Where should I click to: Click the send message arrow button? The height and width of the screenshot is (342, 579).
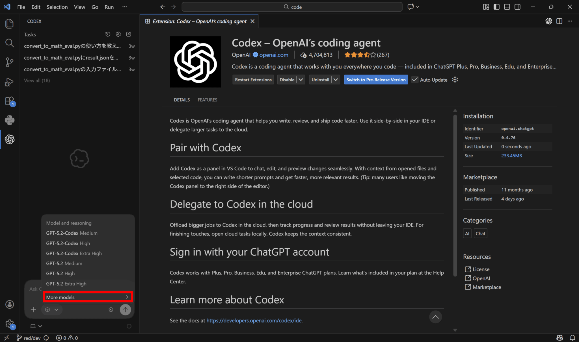[125, 310]
